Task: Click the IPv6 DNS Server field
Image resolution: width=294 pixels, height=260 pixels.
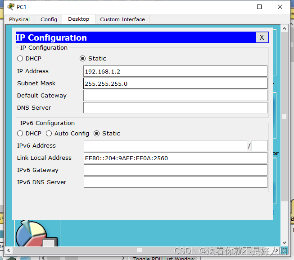Action: [x=176, y=182]
